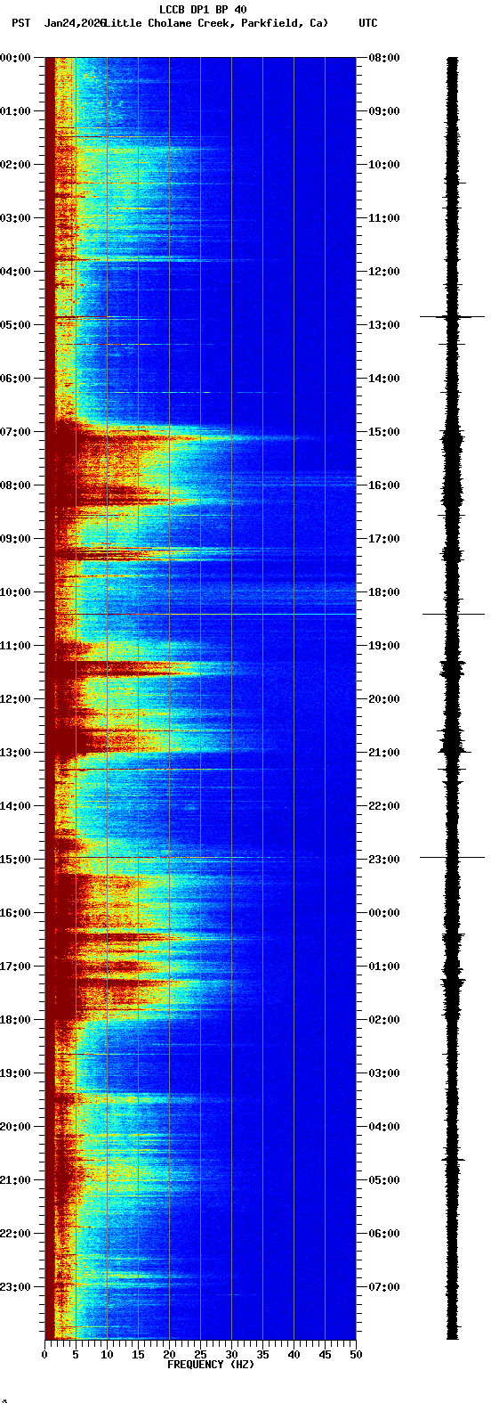Pick the frequency axis tick label "0"

[x=44, y=1354]
